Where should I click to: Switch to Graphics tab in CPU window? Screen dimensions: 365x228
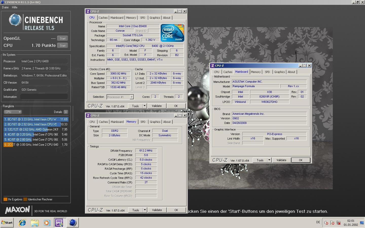pos(155,18)
